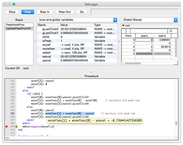Click the Type column header
The width and height of the screenshot is (183, 145).
(x=105, y=25)
